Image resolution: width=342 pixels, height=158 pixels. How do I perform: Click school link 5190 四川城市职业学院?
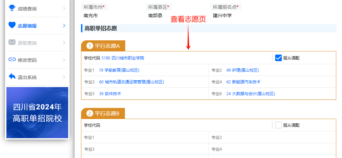(x=123, y=58)
